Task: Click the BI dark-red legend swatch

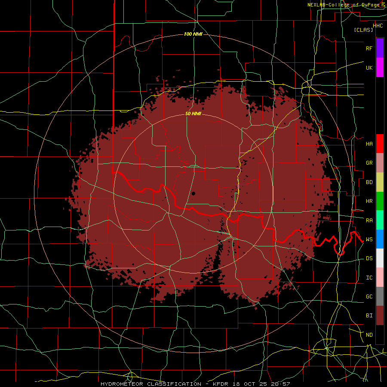Action: point(380,316)
